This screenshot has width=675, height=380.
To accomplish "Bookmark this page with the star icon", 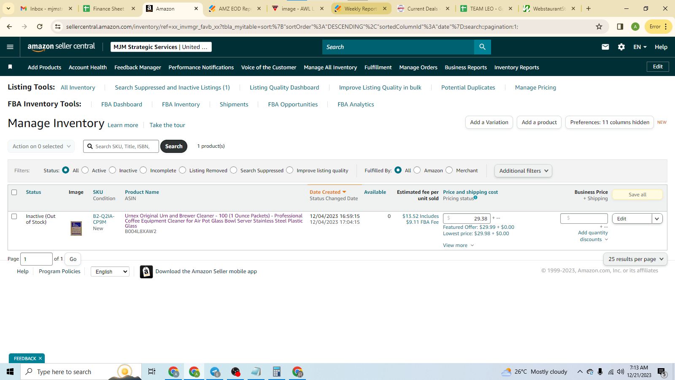I will 599,27.
